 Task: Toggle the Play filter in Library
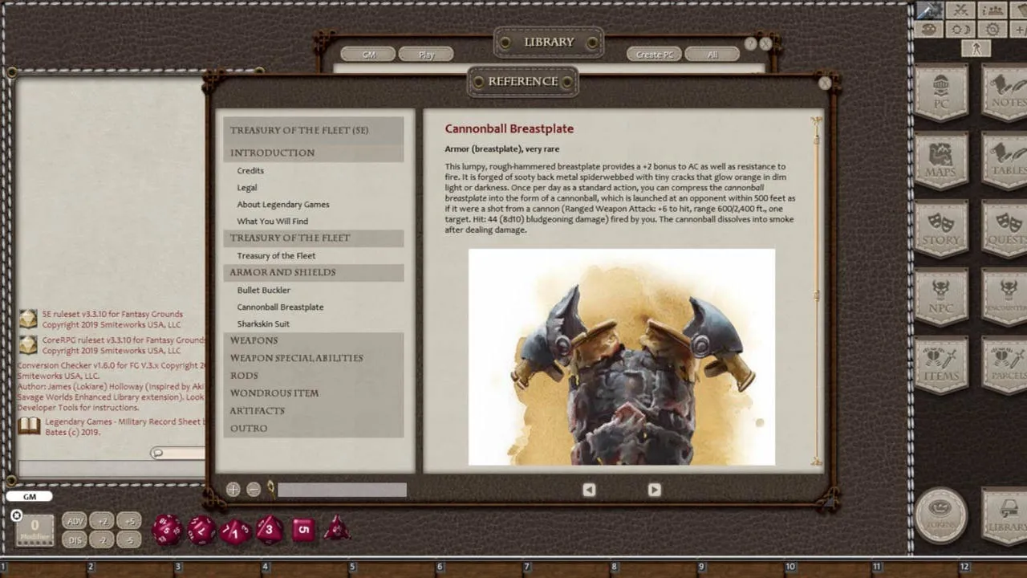tap(426, 55)
